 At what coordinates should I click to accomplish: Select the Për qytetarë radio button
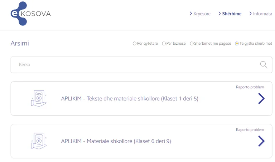coord(135,43)
